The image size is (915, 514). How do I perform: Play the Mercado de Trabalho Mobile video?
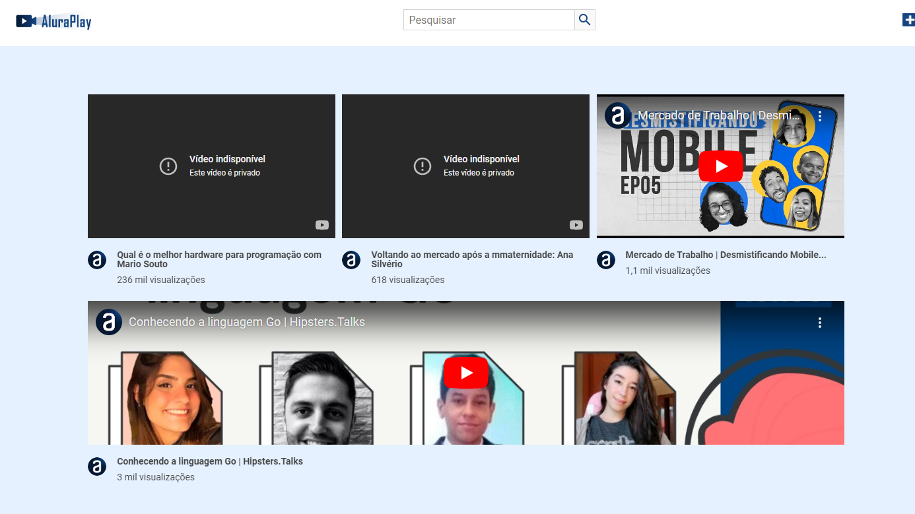(x=720, y=166)
